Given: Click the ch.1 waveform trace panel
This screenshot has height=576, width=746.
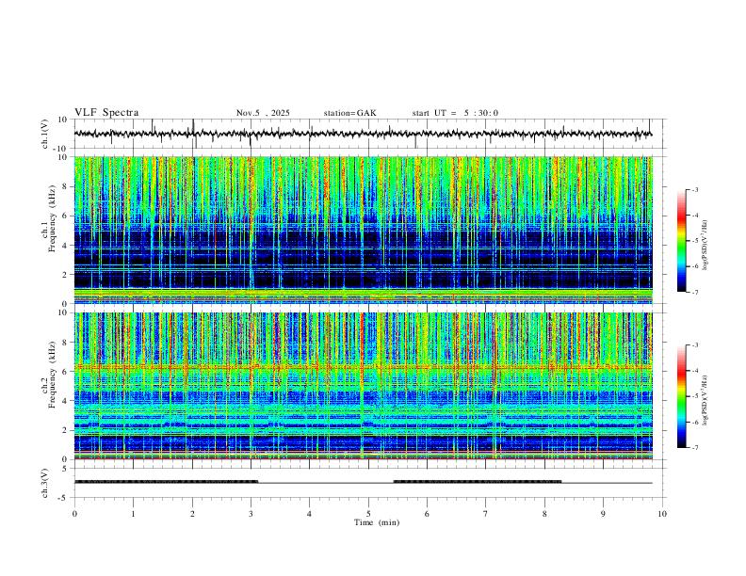Looking at the screenshot, I should (370, 134).
